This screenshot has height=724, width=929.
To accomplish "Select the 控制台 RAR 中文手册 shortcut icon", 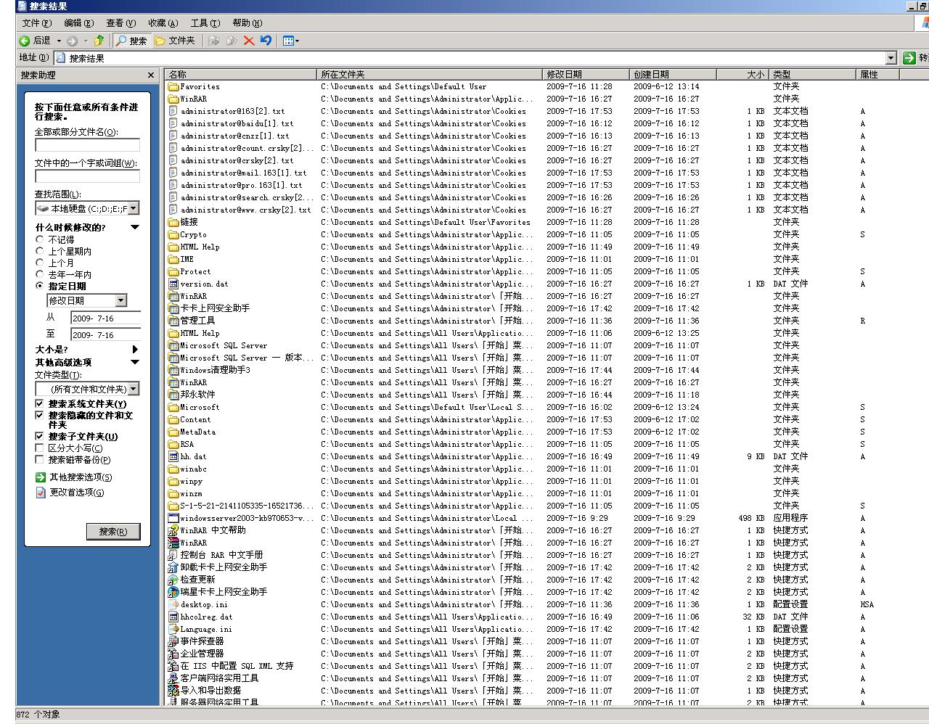I will 173,555.
